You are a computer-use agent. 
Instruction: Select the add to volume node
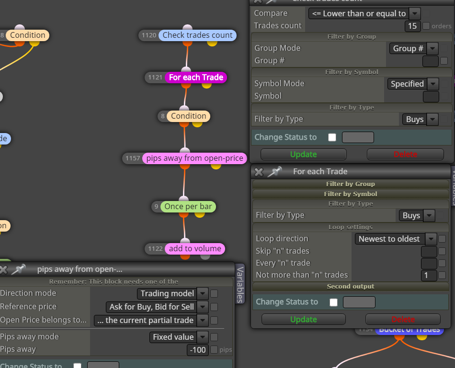(195, 248)
